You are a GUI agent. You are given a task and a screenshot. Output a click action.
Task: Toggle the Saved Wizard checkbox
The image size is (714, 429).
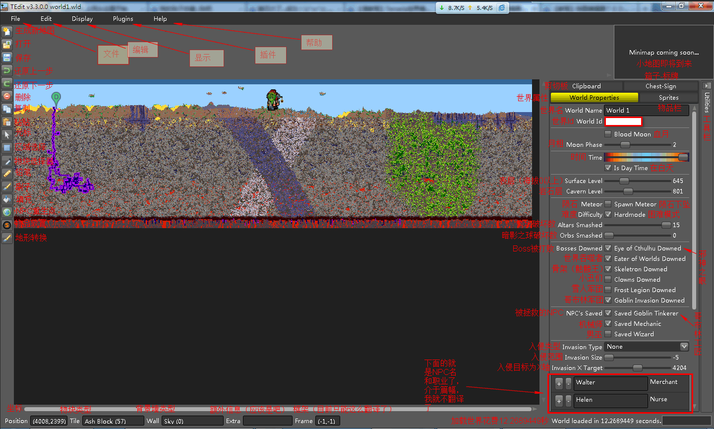click(608, 334)
